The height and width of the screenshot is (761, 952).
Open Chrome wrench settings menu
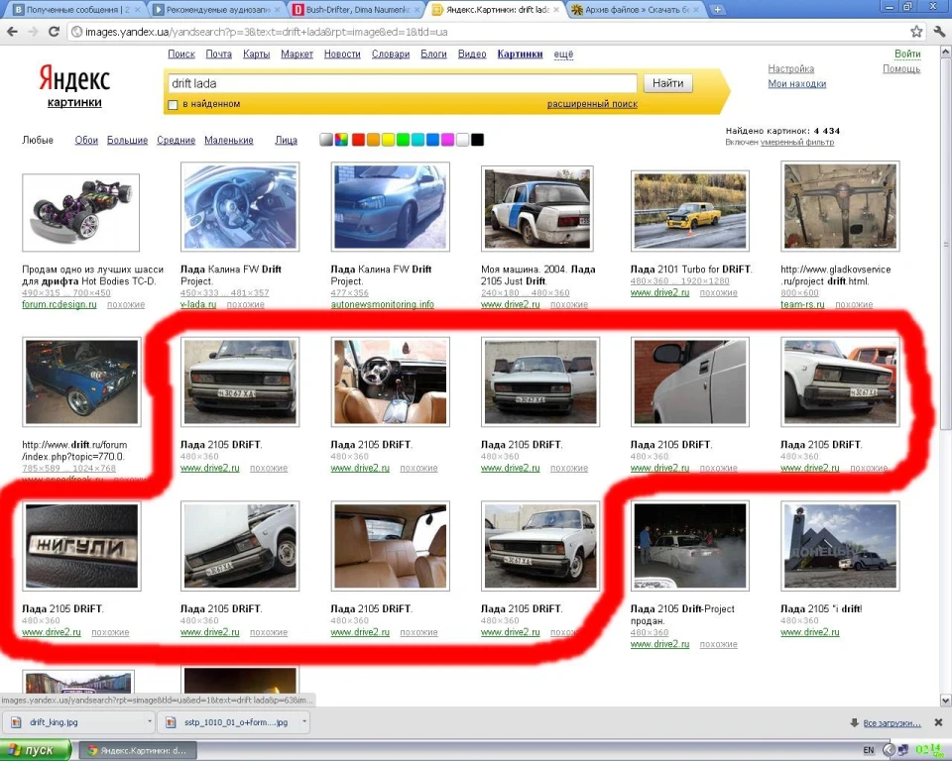(x=939, y=32)
